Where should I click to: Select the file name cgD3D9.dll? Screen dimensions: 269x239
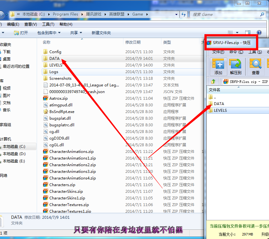(59, 138)
